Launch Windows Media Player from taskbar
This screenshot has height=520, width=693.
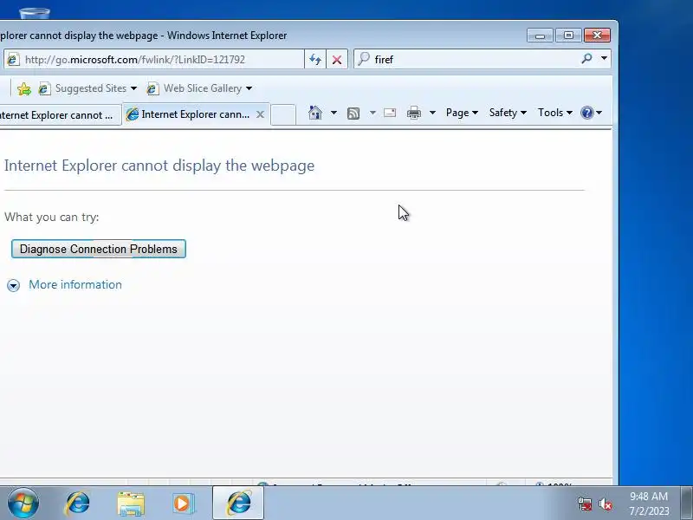click(x=183, y=504)
